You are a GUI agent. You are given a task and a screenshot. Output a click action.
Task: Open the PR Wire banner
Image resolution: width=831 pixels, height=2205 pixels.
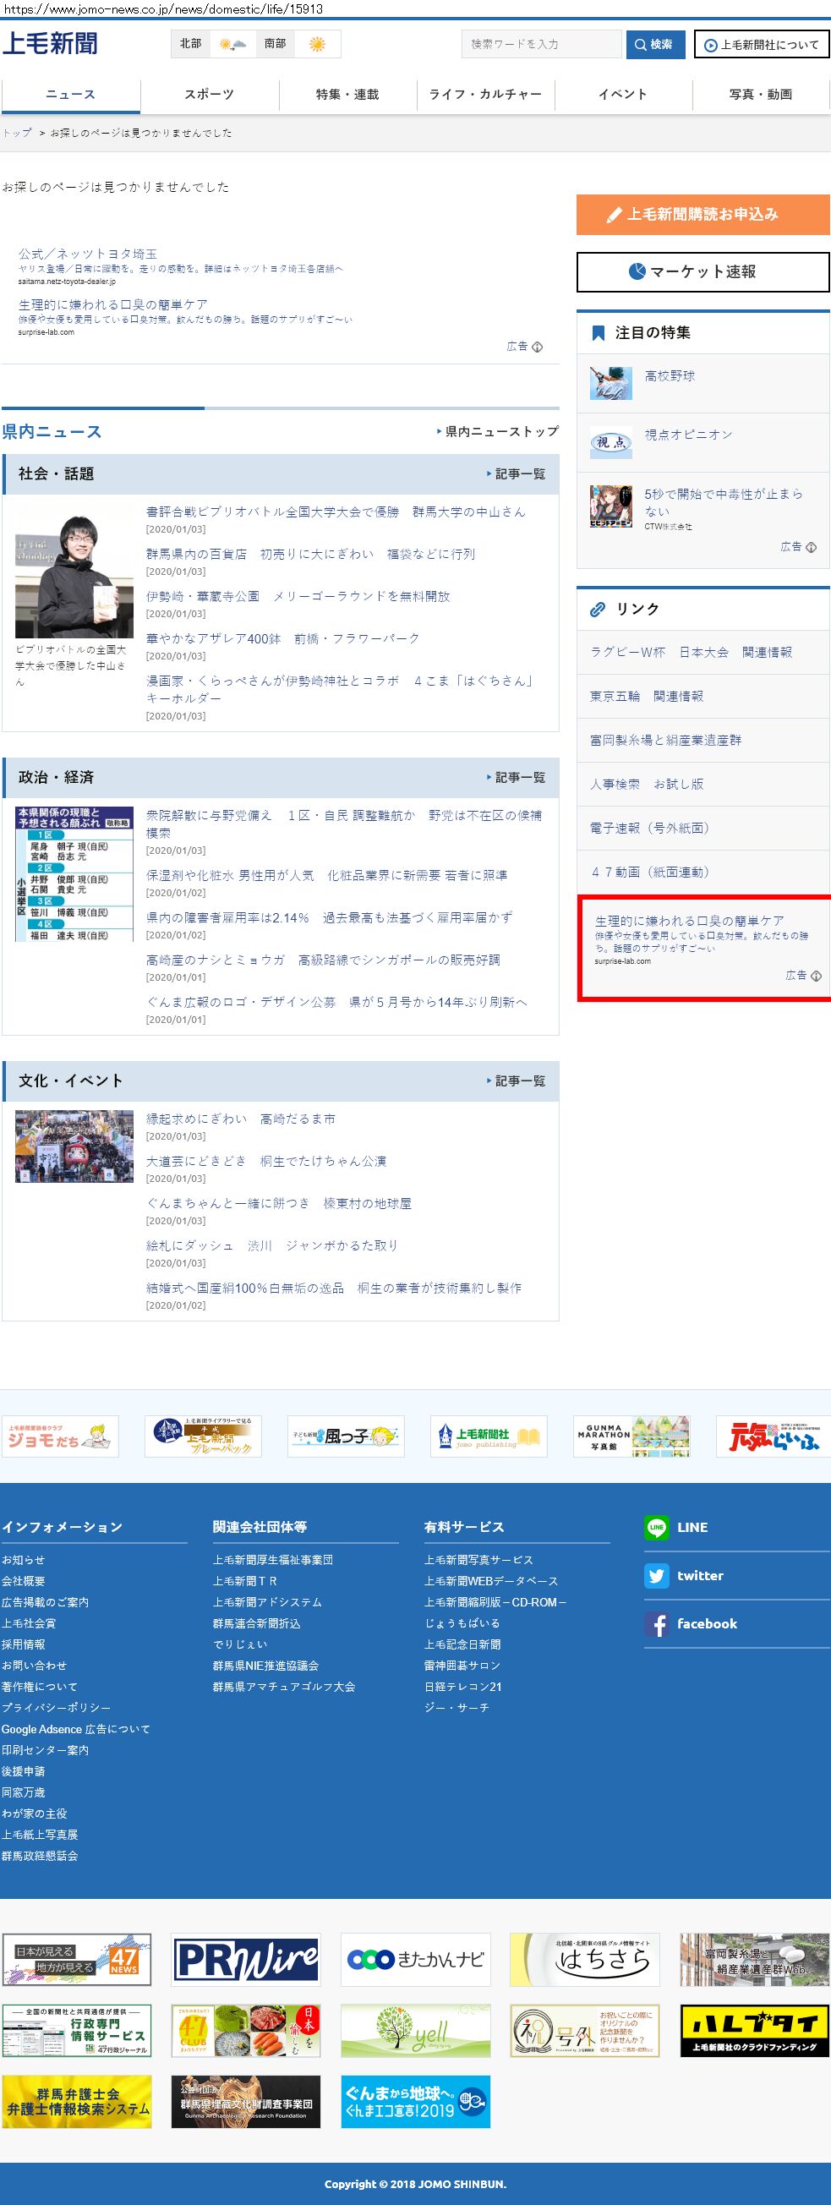(x=246, y=1958)
